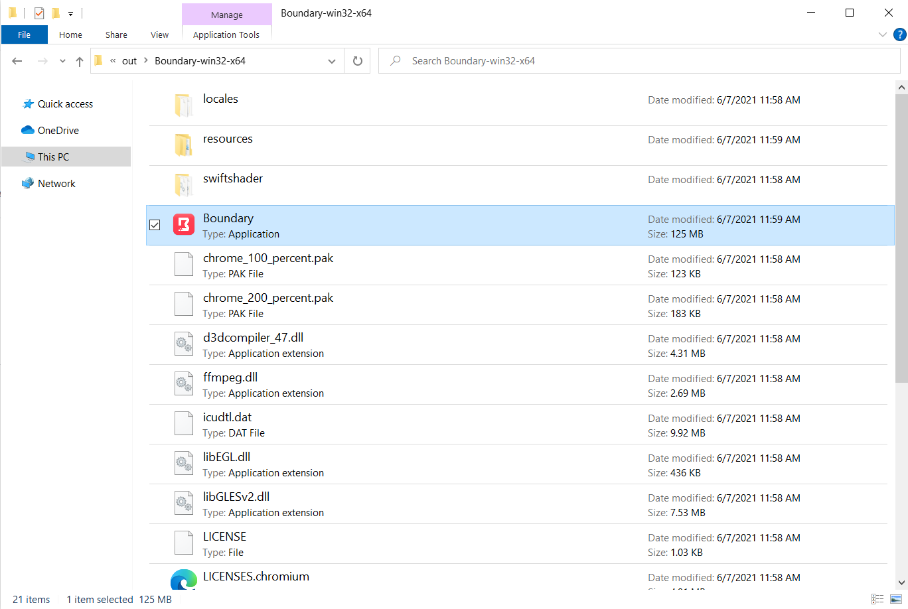Screen dimensions: 908x609
Task: Open the Home ribbon tab
Action: point(70,34)
